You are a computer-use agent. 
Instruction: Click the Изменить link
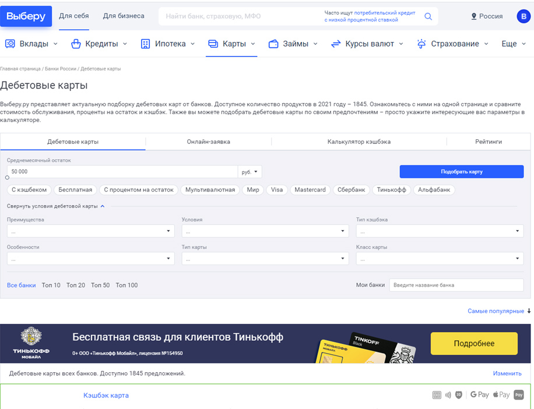[507, 373]
